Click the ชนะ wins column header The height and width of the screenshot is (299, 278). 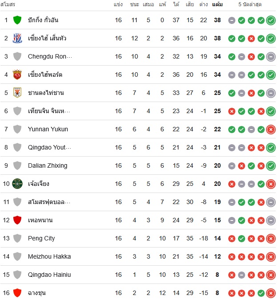pos(135,4)
